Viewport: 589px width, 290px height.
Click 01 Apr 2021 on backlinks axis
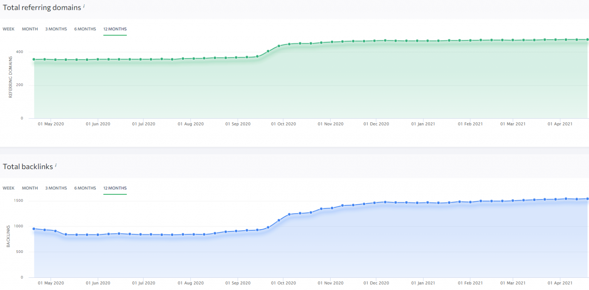(x=560, y=283)
